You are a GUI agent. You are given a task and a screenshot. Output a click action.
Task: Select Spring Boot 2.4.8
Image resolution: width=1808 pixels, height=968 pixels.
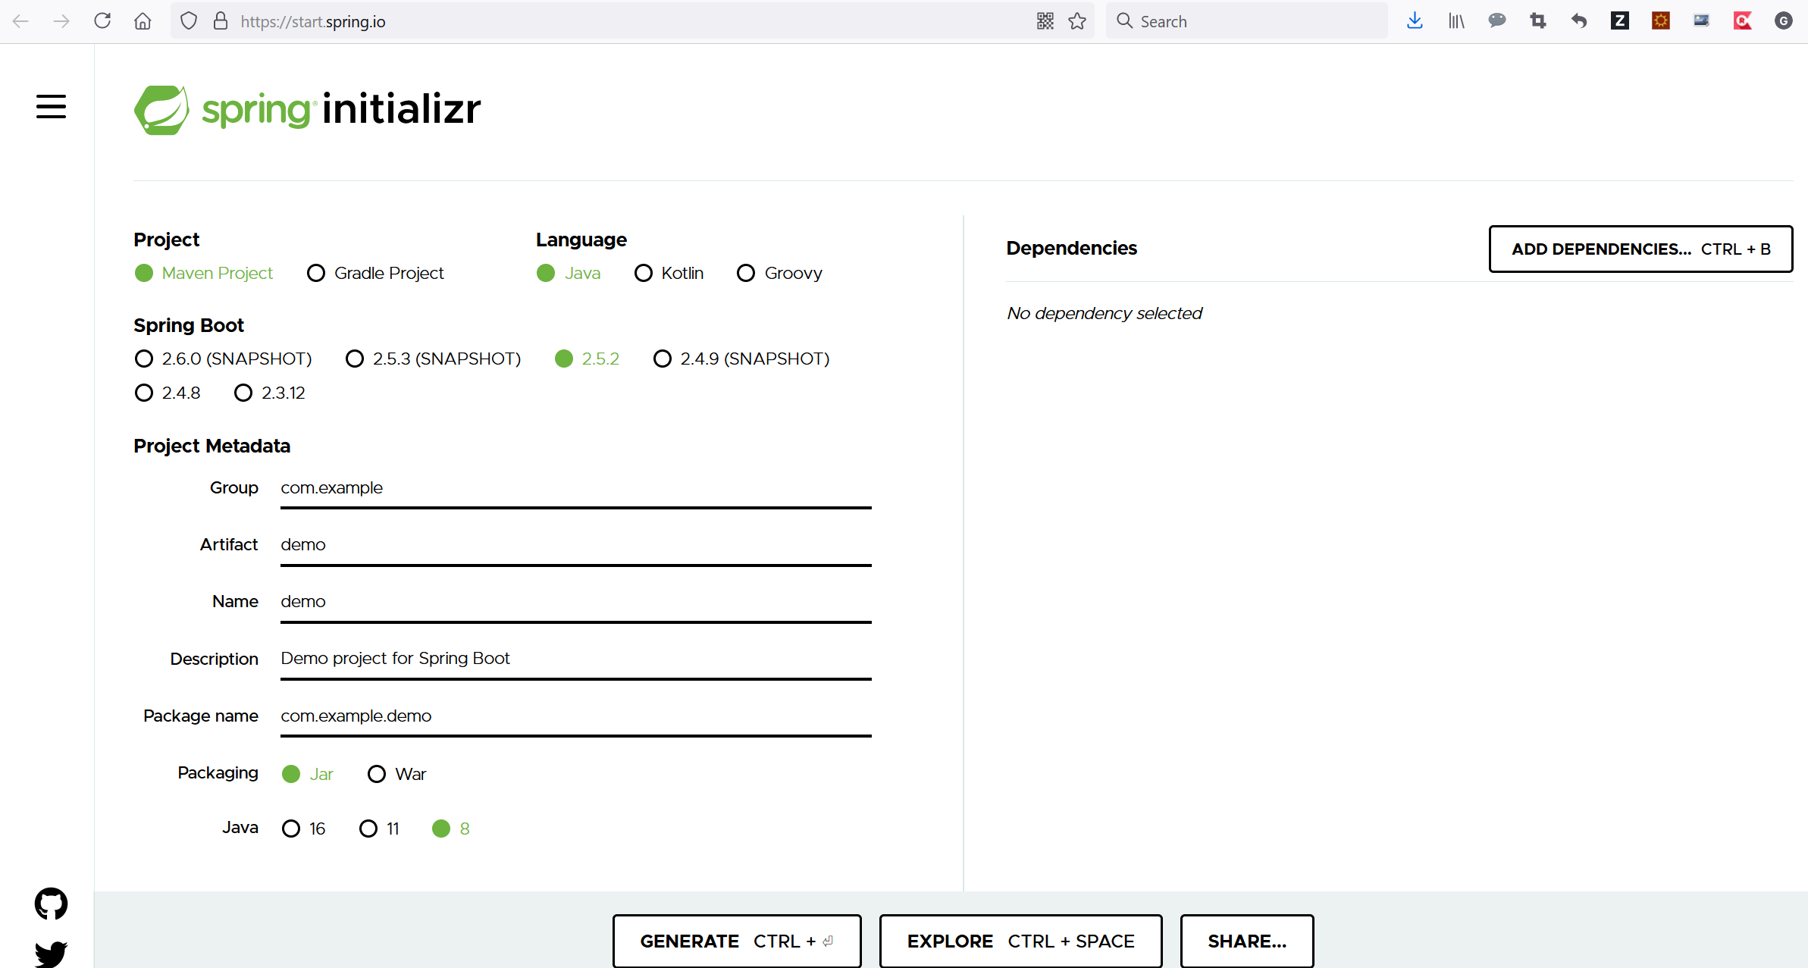(x=168, y=393)
